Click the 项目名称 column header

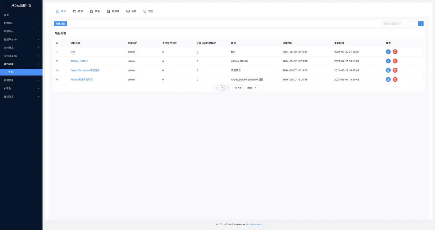75,43
